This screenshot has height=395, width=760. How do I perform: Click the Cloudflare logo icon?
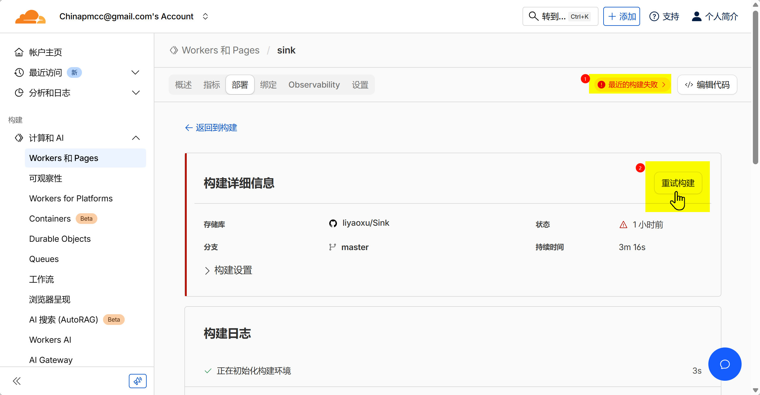click(30, 17)
